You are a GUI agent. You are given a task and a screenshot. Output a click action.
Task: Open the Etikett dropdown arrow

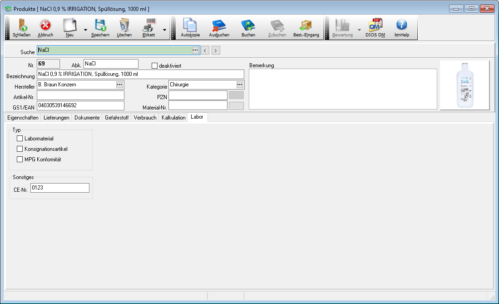(164, 30)
